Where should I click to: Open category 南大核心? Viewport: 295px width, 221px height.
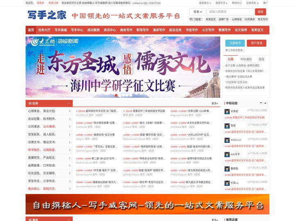coord(34,189)
